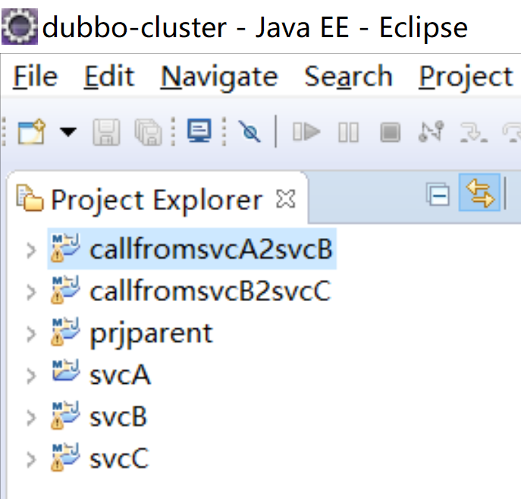The height and width of the screenshot is (499, 521).
Task: Click the Step Into debug icon
Action: (x=473, y=133)
